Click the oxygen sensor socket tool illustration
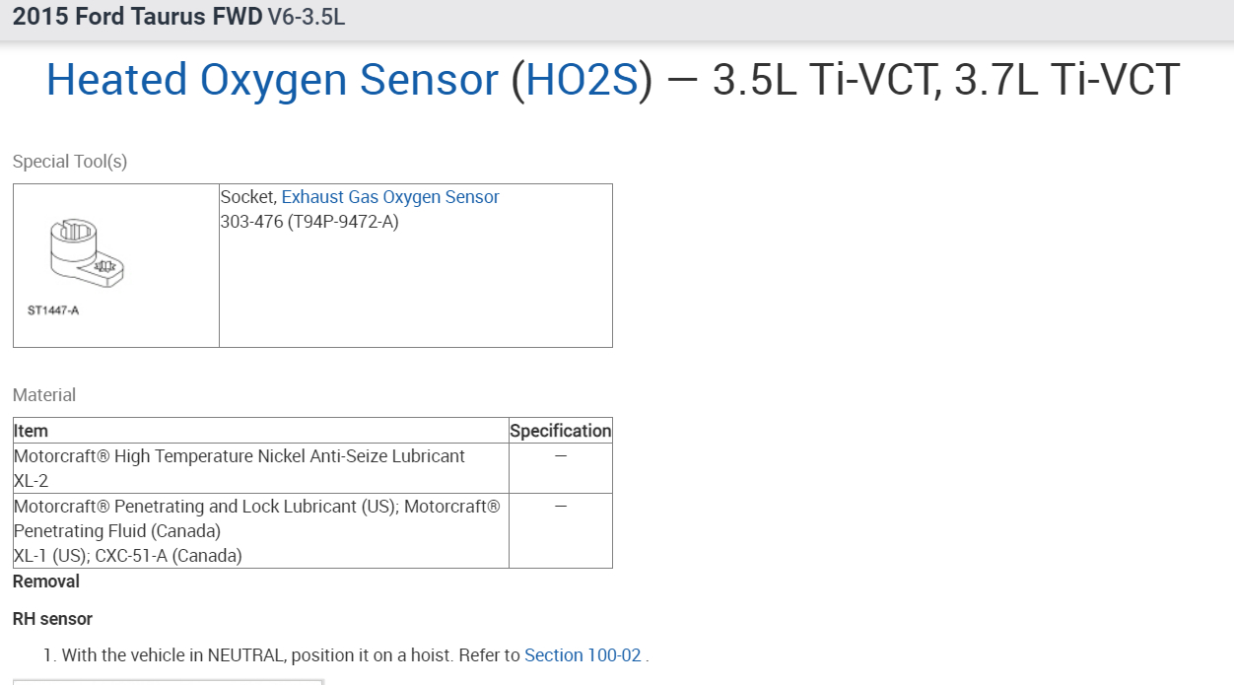1234x685 pixels. [86, 254]
